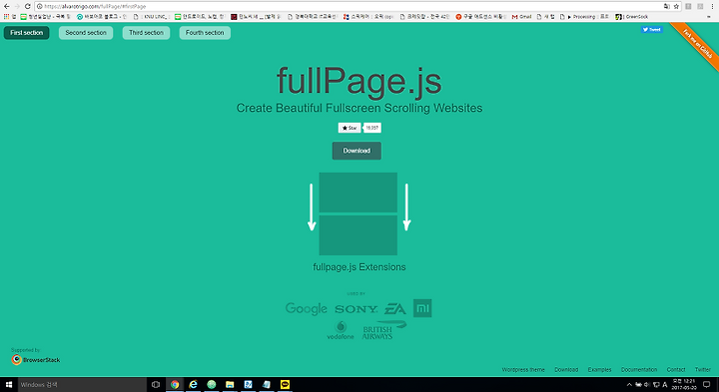This screenshot has height=392, width=719.
Task: Open the Gmail bookmark
Action: [522, 17]
